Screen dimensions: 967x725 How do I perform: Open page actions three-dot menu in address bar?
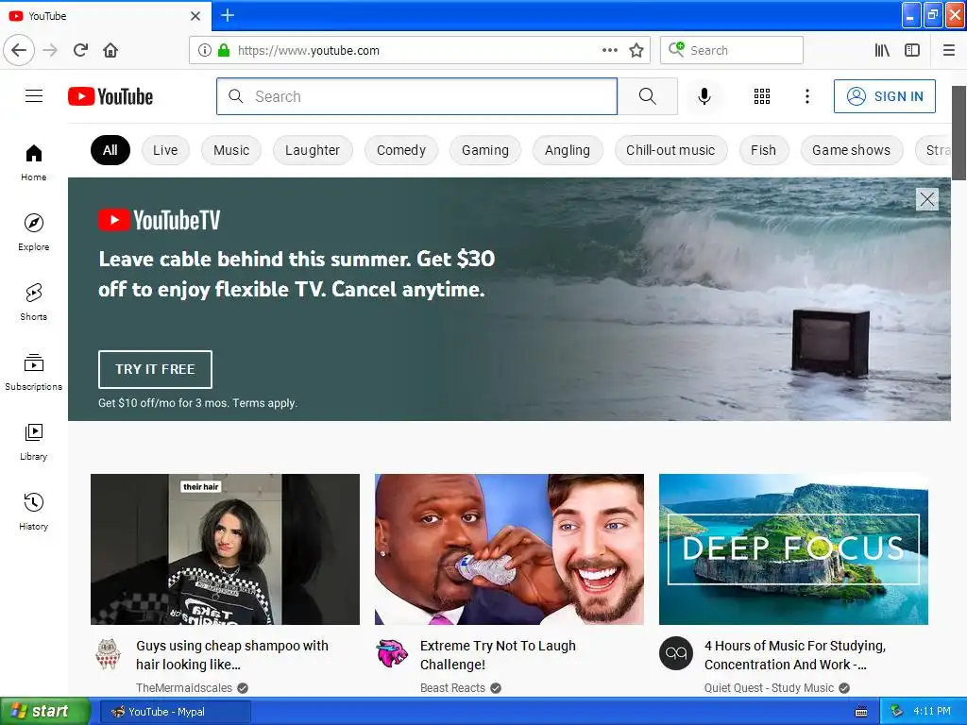(610, 50)
